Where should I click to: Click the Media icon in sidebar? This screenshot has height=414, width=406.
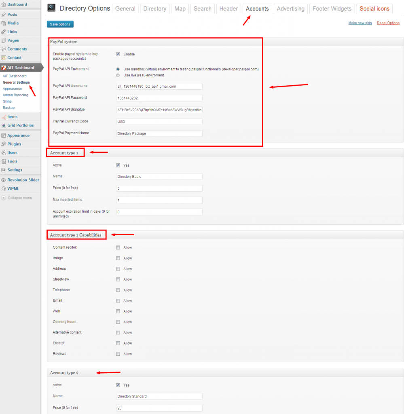click(x=4, y=23)
